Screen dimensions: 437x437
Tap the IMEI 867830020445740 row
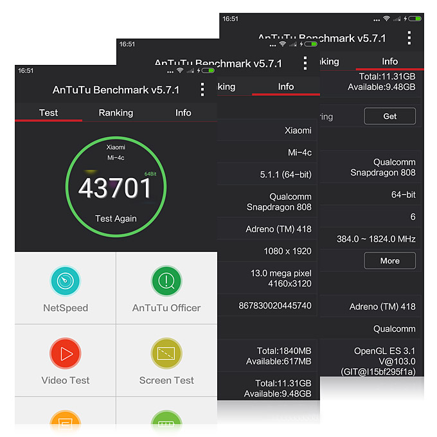coord(267,305)
